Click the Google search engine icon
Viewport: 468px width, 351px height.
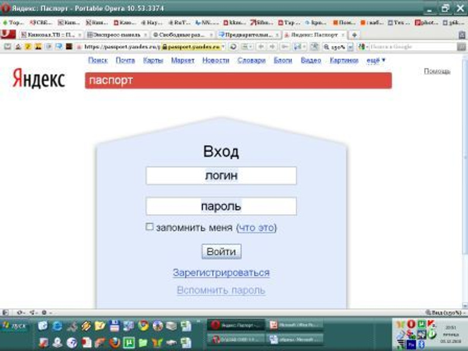click(362, 46)
